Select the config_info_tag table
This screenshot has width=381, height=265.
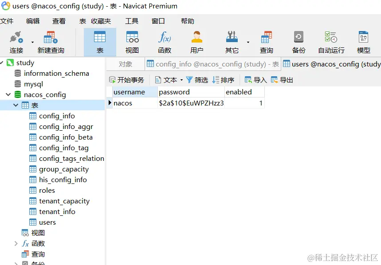coord(64,148)
